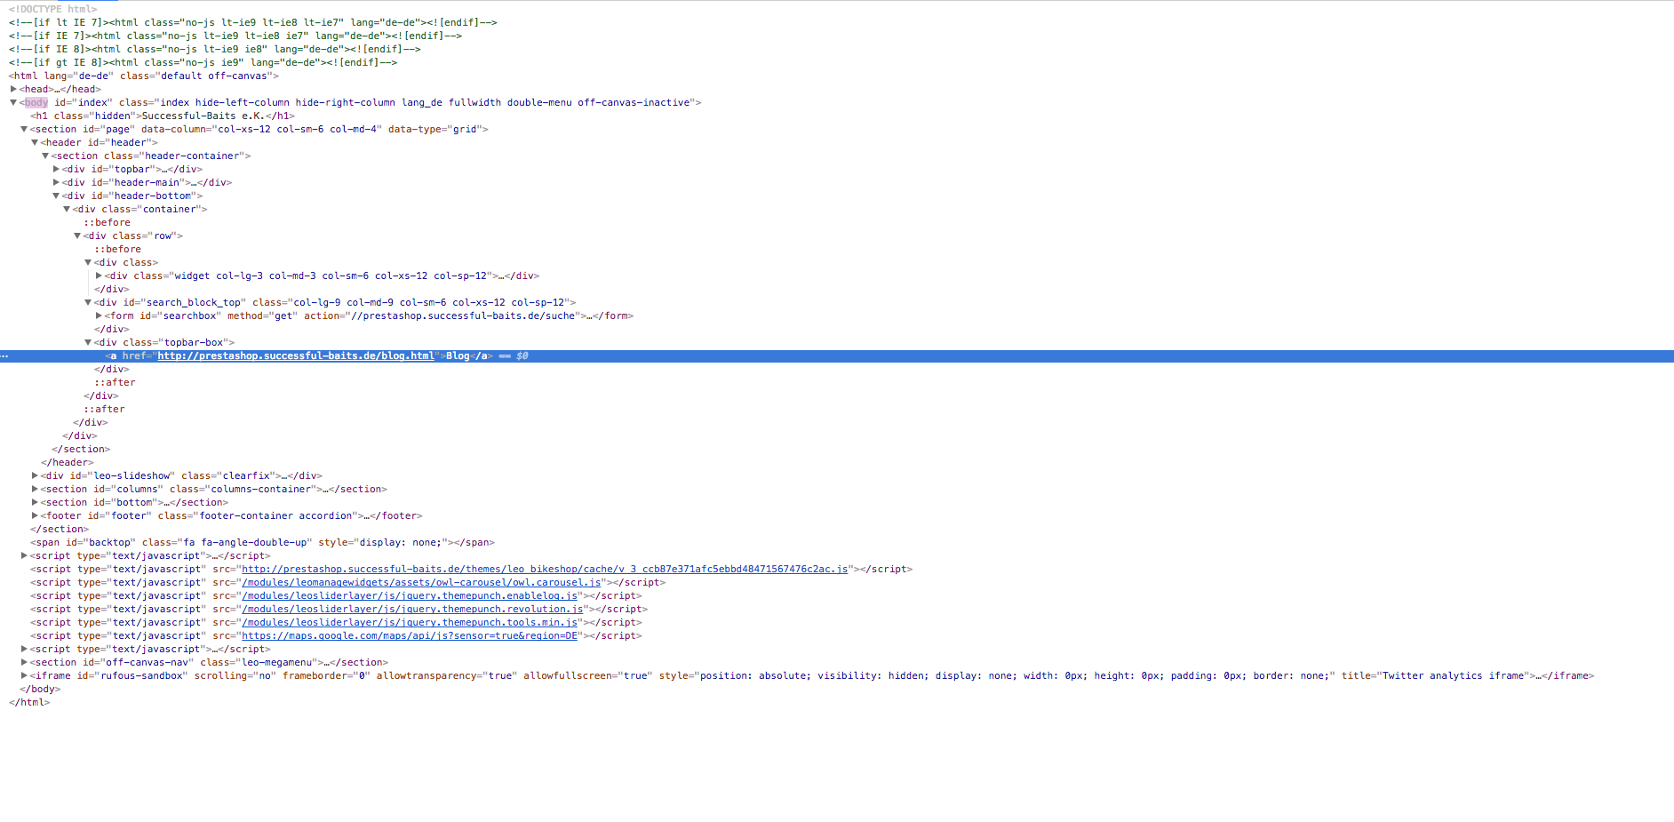Select the "if IE 8" comment line
1674x822 pixels.
pos(215,49)
